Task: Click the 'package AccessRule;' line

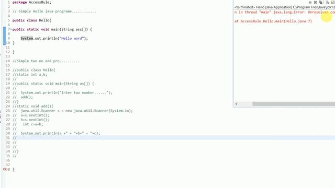Action: [32, 2]
